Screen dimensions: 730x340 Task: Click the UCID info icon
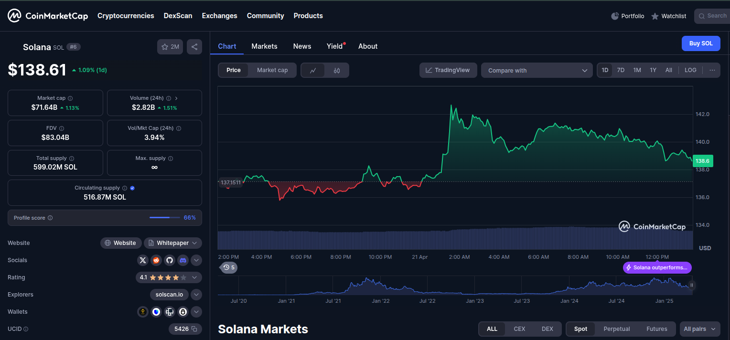26,329
